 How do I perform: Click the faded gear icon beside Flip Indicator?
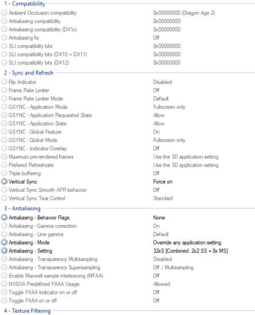click(x=4, y=82)
